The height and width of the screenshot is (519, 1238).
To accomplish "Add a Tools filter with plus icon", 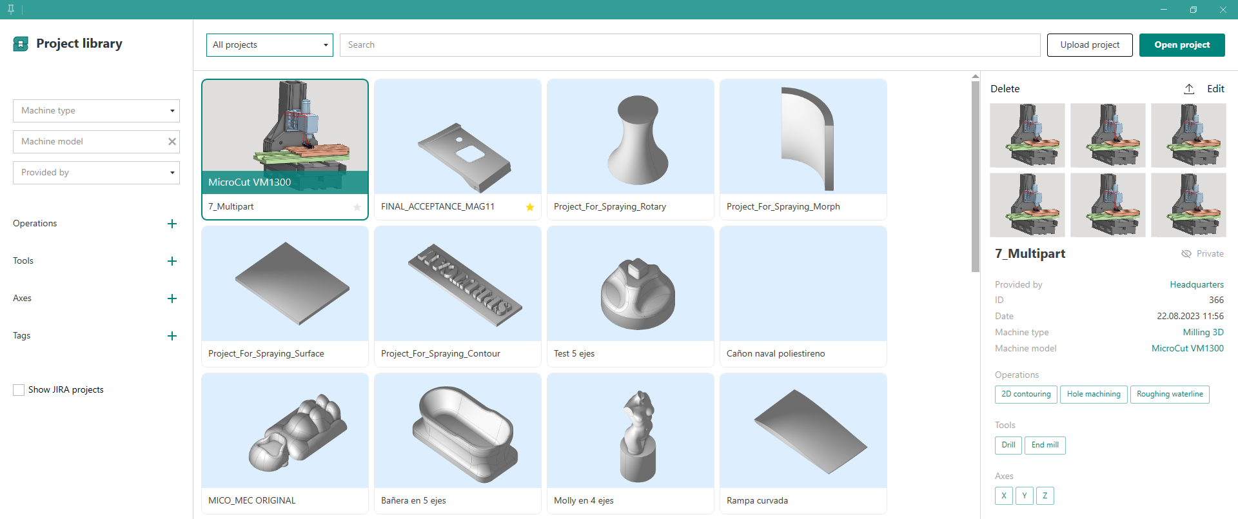I will tap(172, 261).
